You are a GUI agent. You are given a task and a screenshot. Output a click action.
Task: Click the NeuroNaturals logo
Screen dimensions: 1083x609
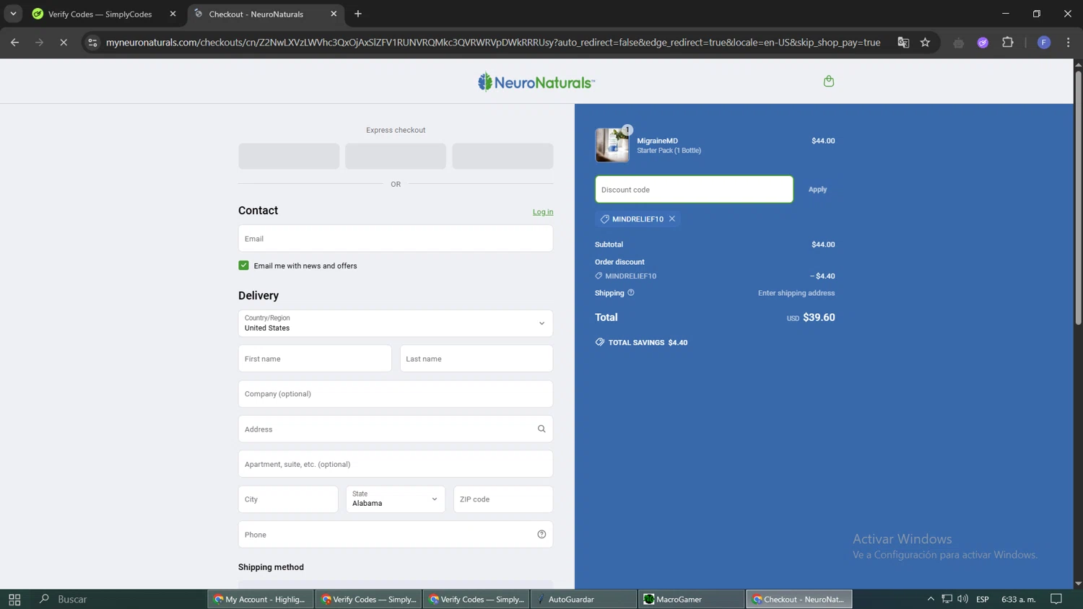536,82
